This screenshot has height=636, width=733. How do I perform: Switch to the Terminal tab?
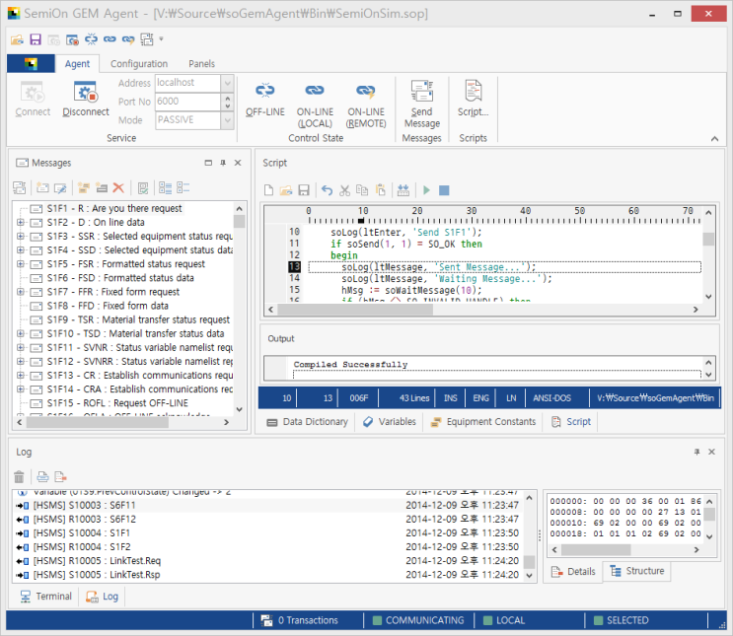tap(45, 597)
